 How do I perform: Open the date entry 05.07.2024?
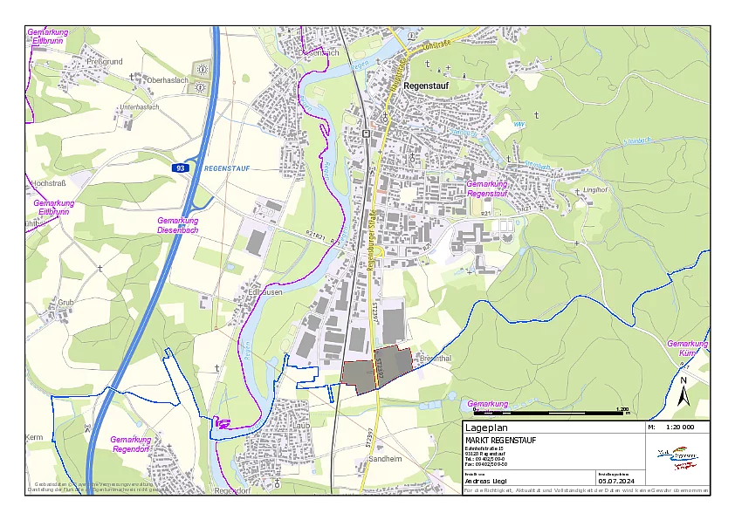[x=616, y=481]
